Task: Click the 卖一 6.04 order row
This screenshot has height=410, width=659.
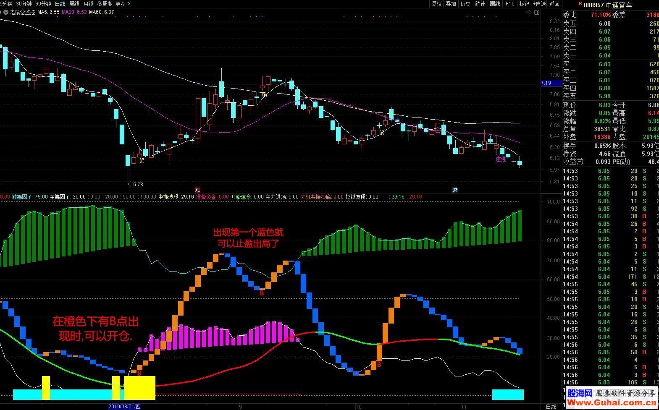Action: click(x=611, y=55)
